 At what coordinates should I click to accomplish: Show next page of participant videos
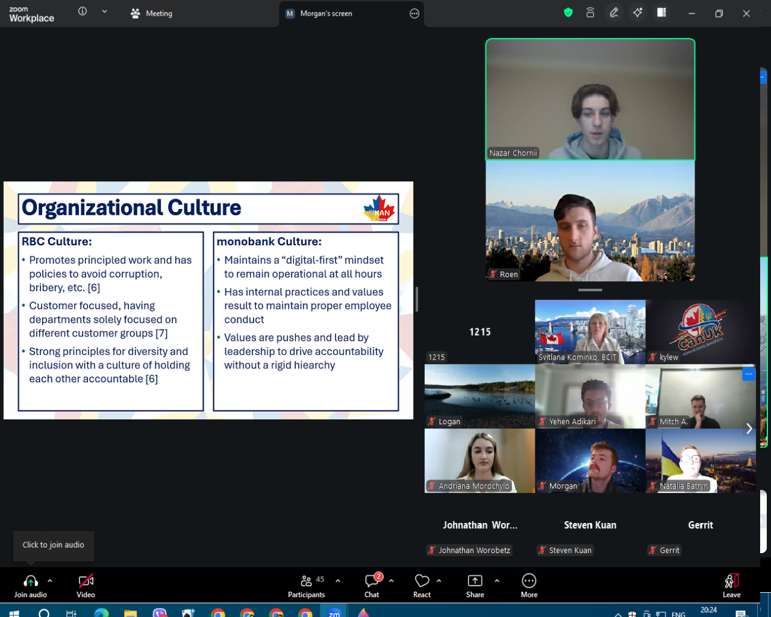(x=749, y=428)
